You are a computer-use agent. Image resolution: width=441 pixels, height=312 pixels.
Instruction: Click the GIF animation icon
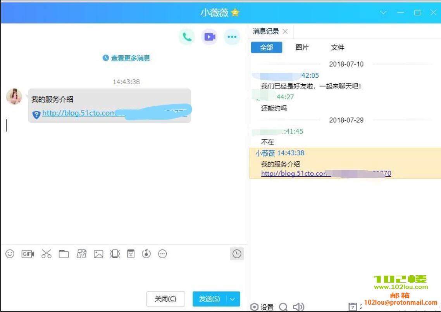coord(28,254)
